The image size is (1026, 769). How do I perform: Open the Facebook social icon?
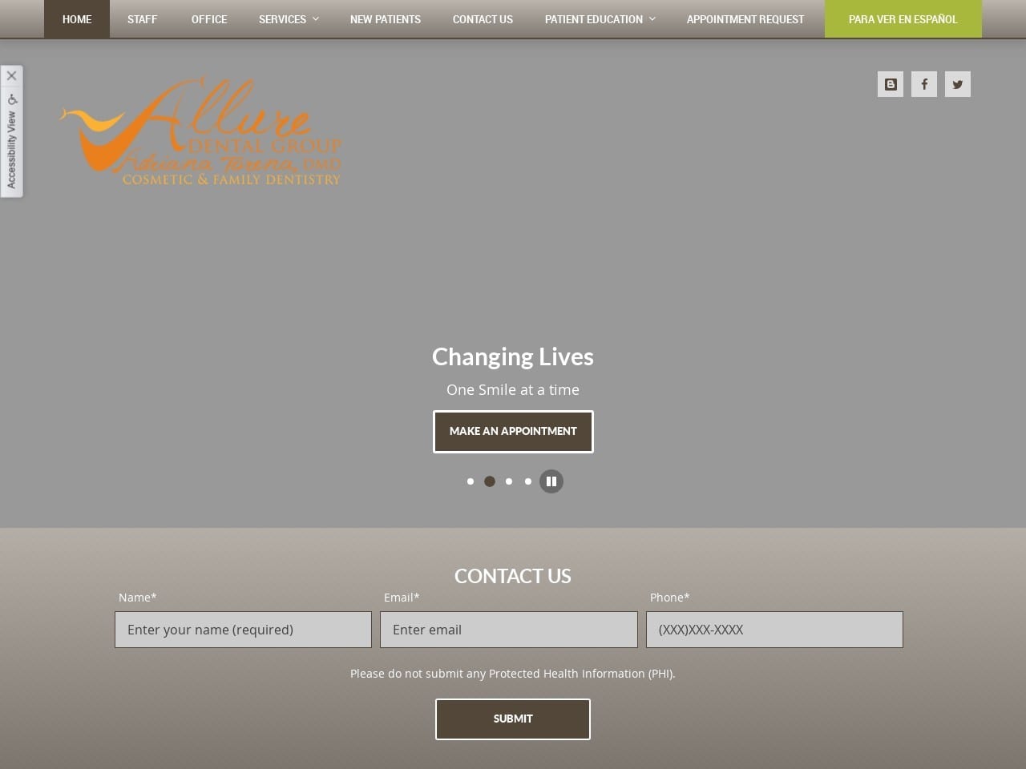coord(924,84)
